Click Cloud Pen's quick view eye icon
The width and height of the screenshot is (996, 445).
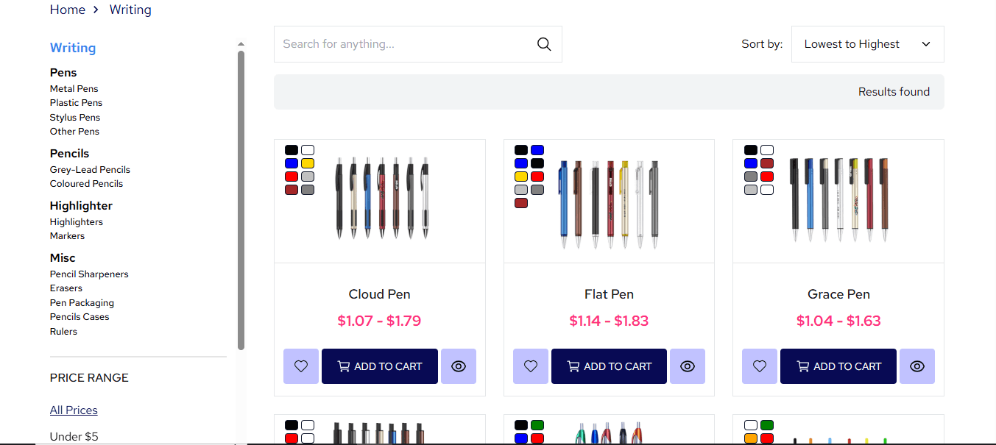tap(458, 366)
